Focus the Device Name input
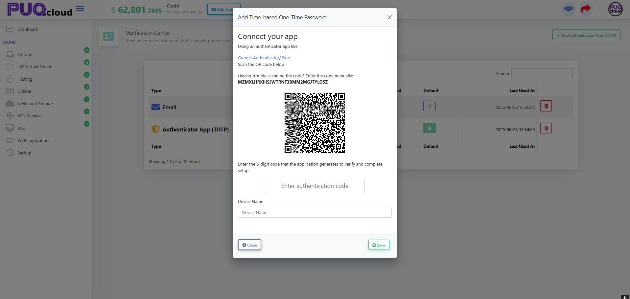The height and width of the screenshot is (299, 630). pyautogui.click(x=315, y=212)
